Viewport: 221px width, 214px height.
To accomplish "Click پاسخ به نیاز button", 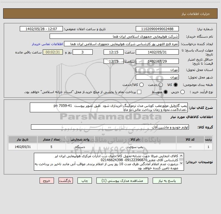I will tap(167, 181).
